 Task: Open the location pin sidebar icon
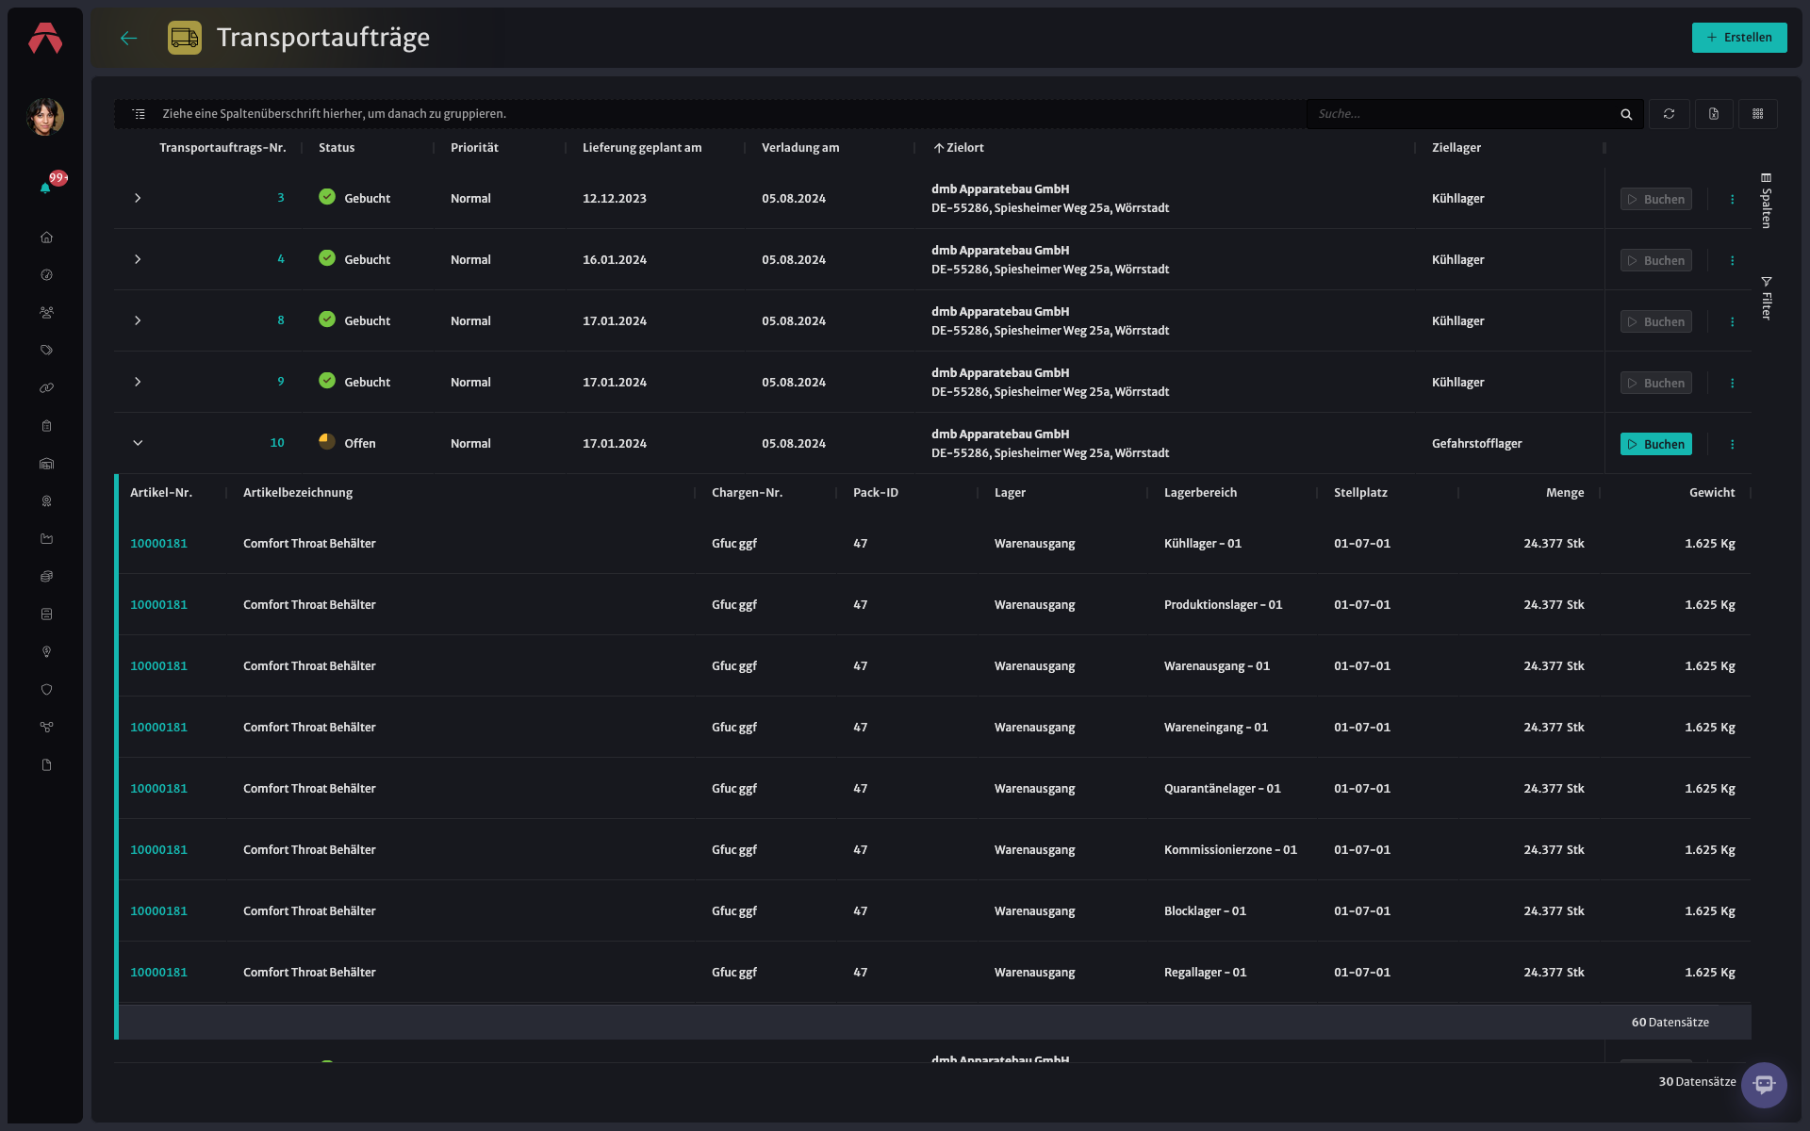[46, 652]
